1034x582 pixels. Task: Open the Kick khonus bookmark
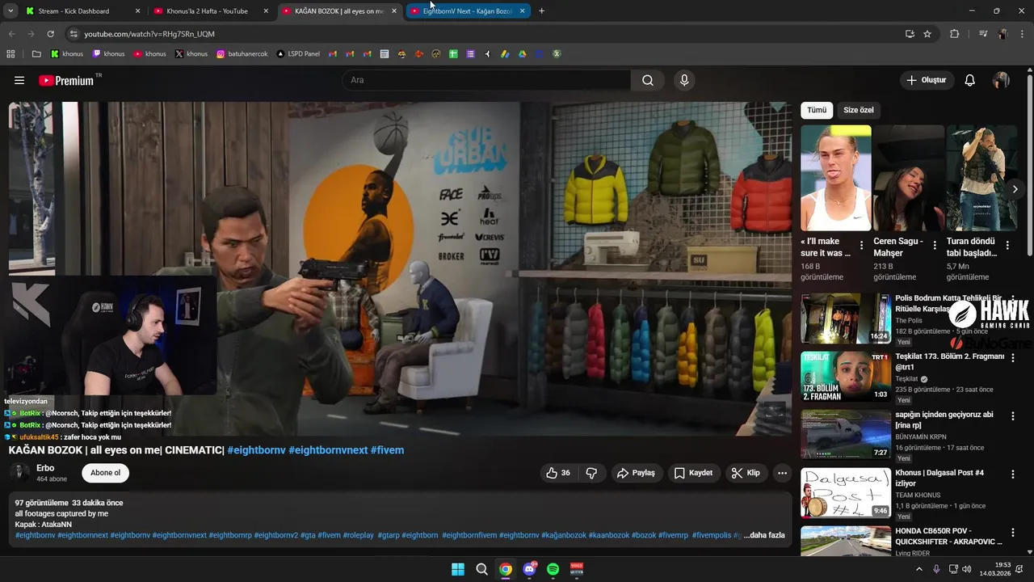click(67, 54)
